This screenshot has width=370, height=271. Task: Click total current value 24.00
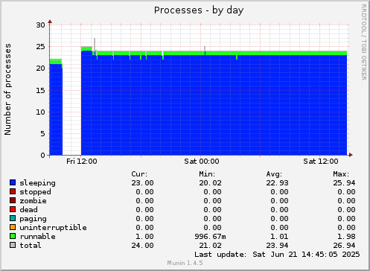[x=142, y=246]
